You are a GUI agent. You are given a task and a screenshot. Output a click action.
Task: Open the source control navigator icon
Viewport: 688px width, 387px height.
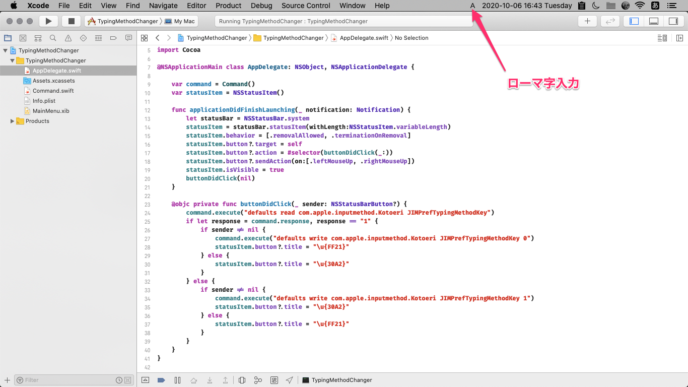pyautogui.click(x=23, y=38)
